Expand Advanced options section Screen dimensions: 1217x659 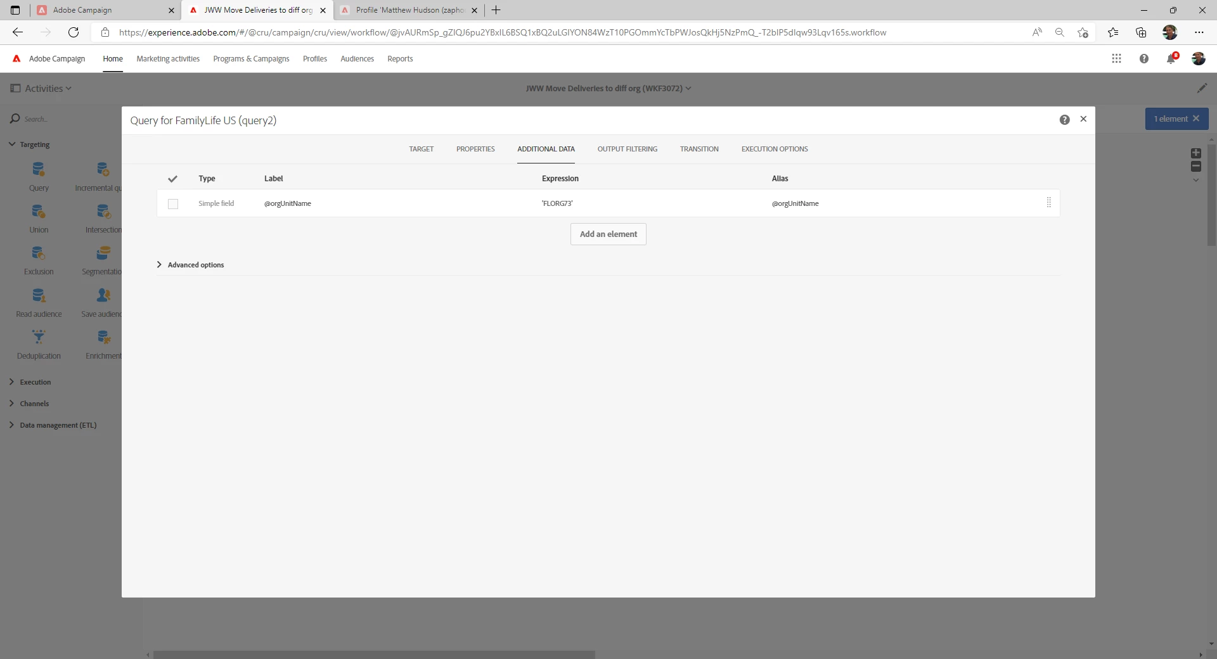coord(190,265)
